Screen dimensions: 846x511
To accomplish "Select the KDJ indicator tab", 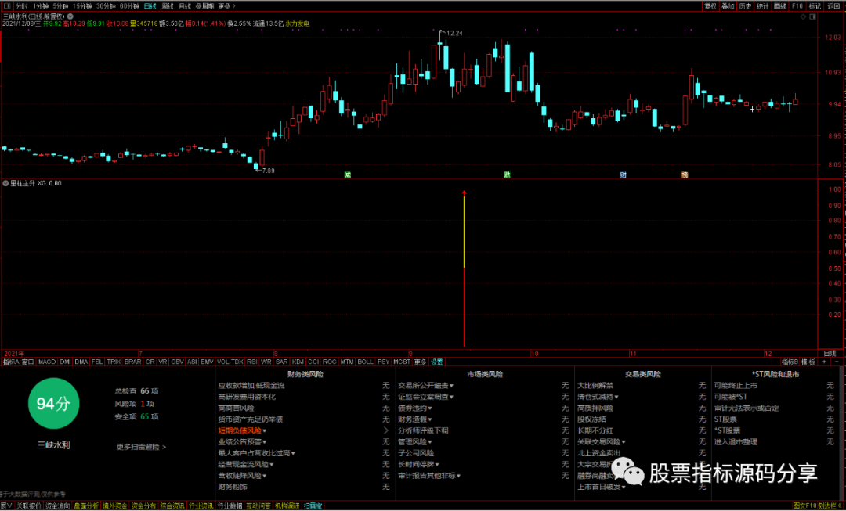I will [298, 362].
